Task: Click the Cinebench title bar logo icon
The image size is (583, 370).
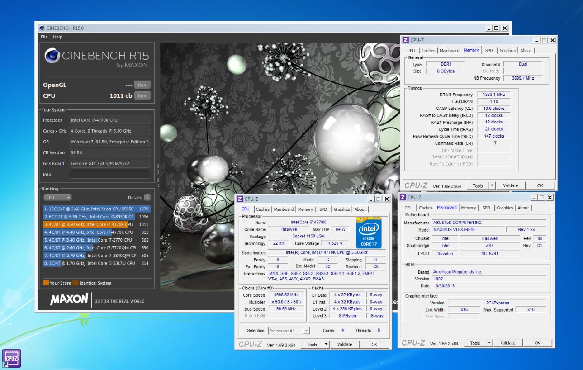Action: click(42, 28)
